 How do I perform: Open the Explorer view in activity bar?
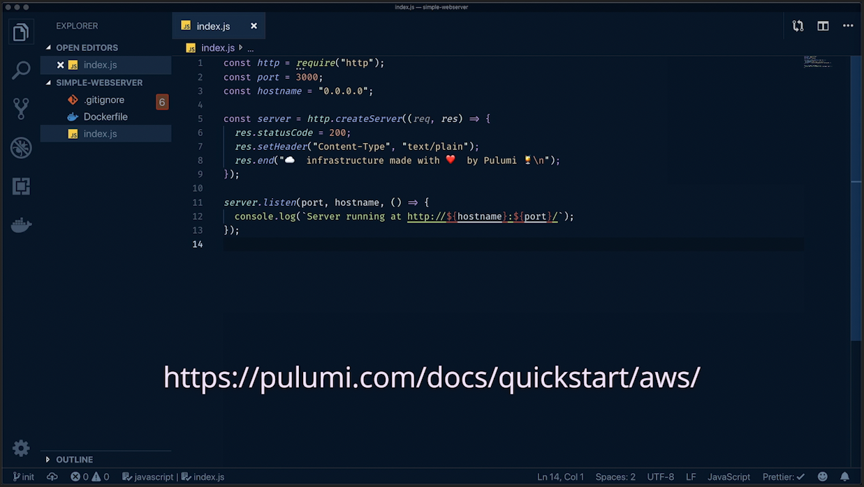(x=21, y=32)
